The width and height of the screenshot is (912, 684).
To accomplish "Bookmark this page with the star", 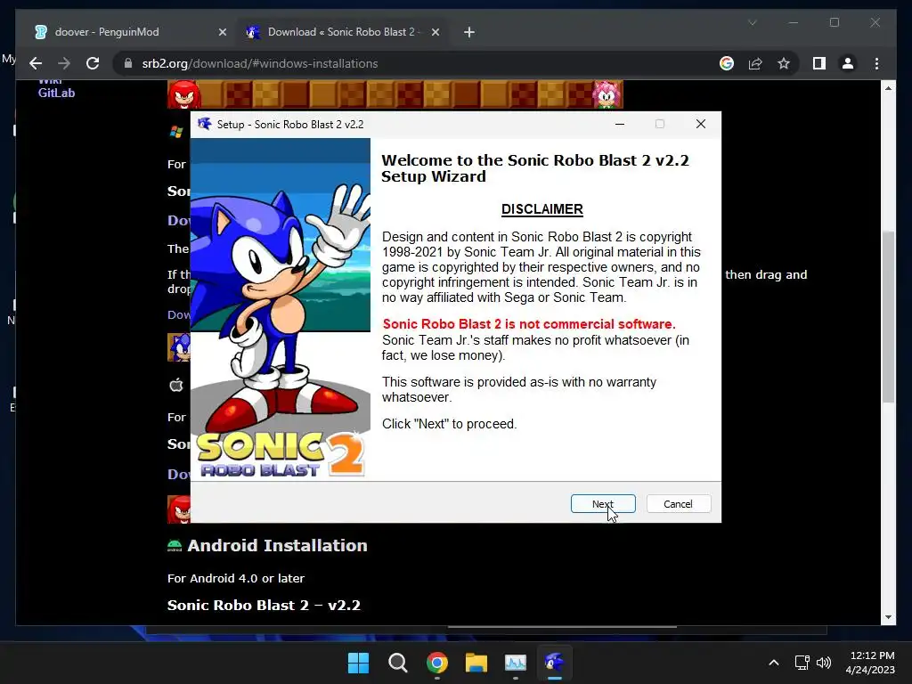I will tap(784, 63).
